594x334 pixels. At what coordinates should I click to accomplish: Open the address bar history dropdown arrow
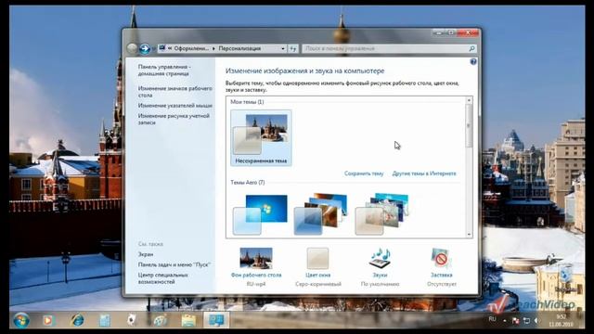(282, 48)
